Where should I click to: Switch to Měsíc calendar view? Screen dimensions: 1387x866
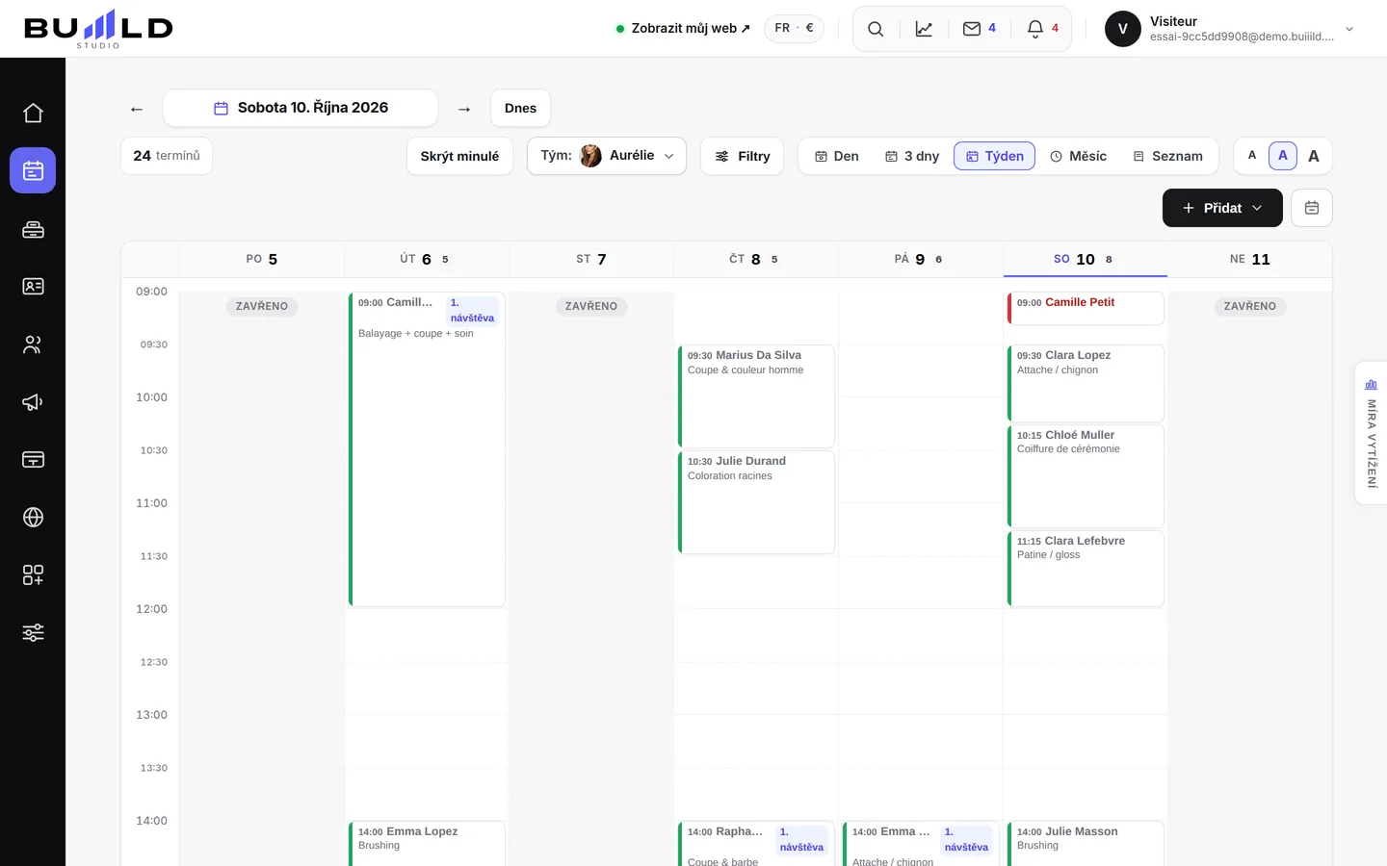coord(1078,156)
